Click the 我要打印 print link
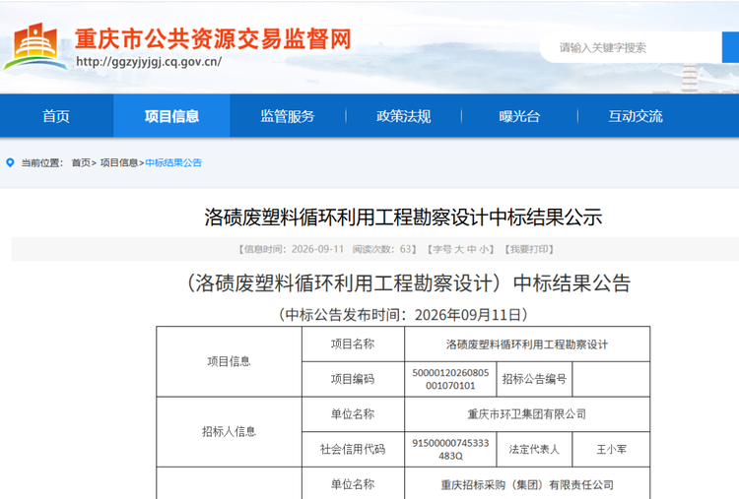 [529, 250]
